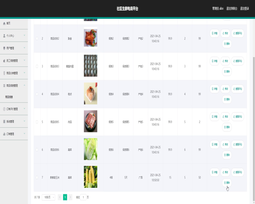Tick the checkbox for row 2
Image resolution: width=255 pixels, height=204 pixels.
pos(37,39)
